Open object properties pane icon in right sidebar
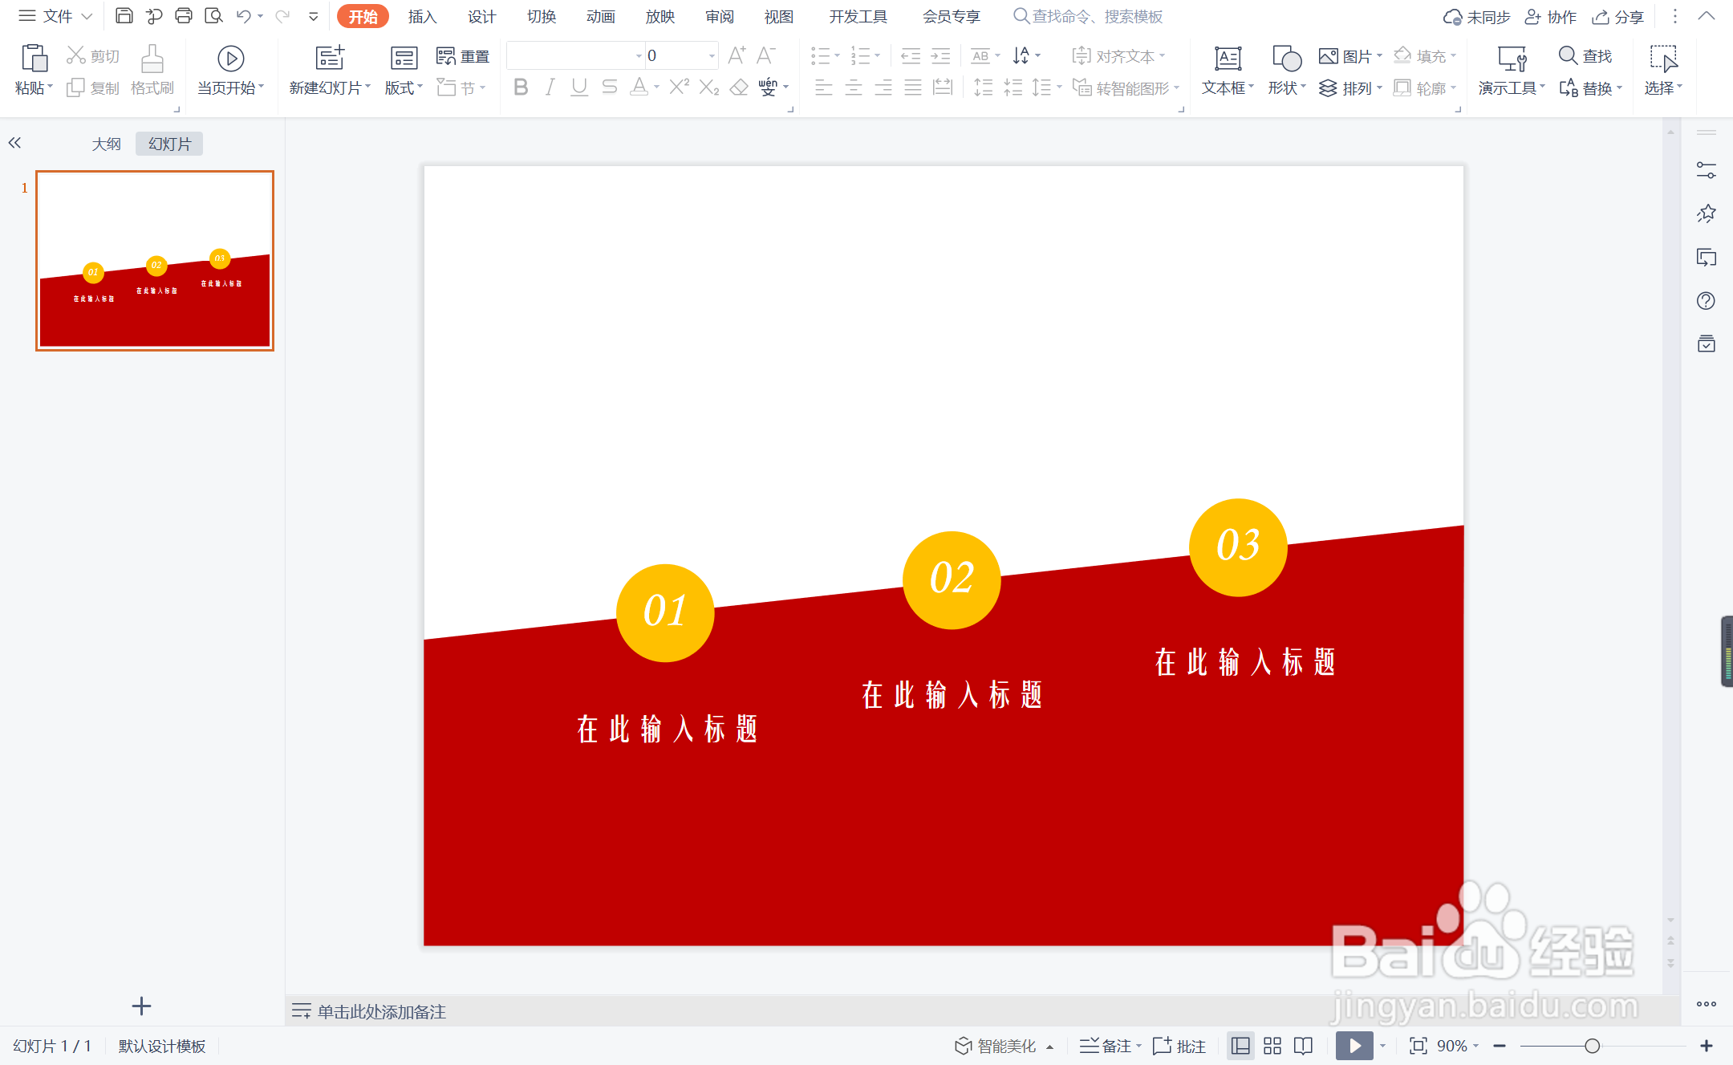Screen dimensions: 1733x1065 point(1707,169)
